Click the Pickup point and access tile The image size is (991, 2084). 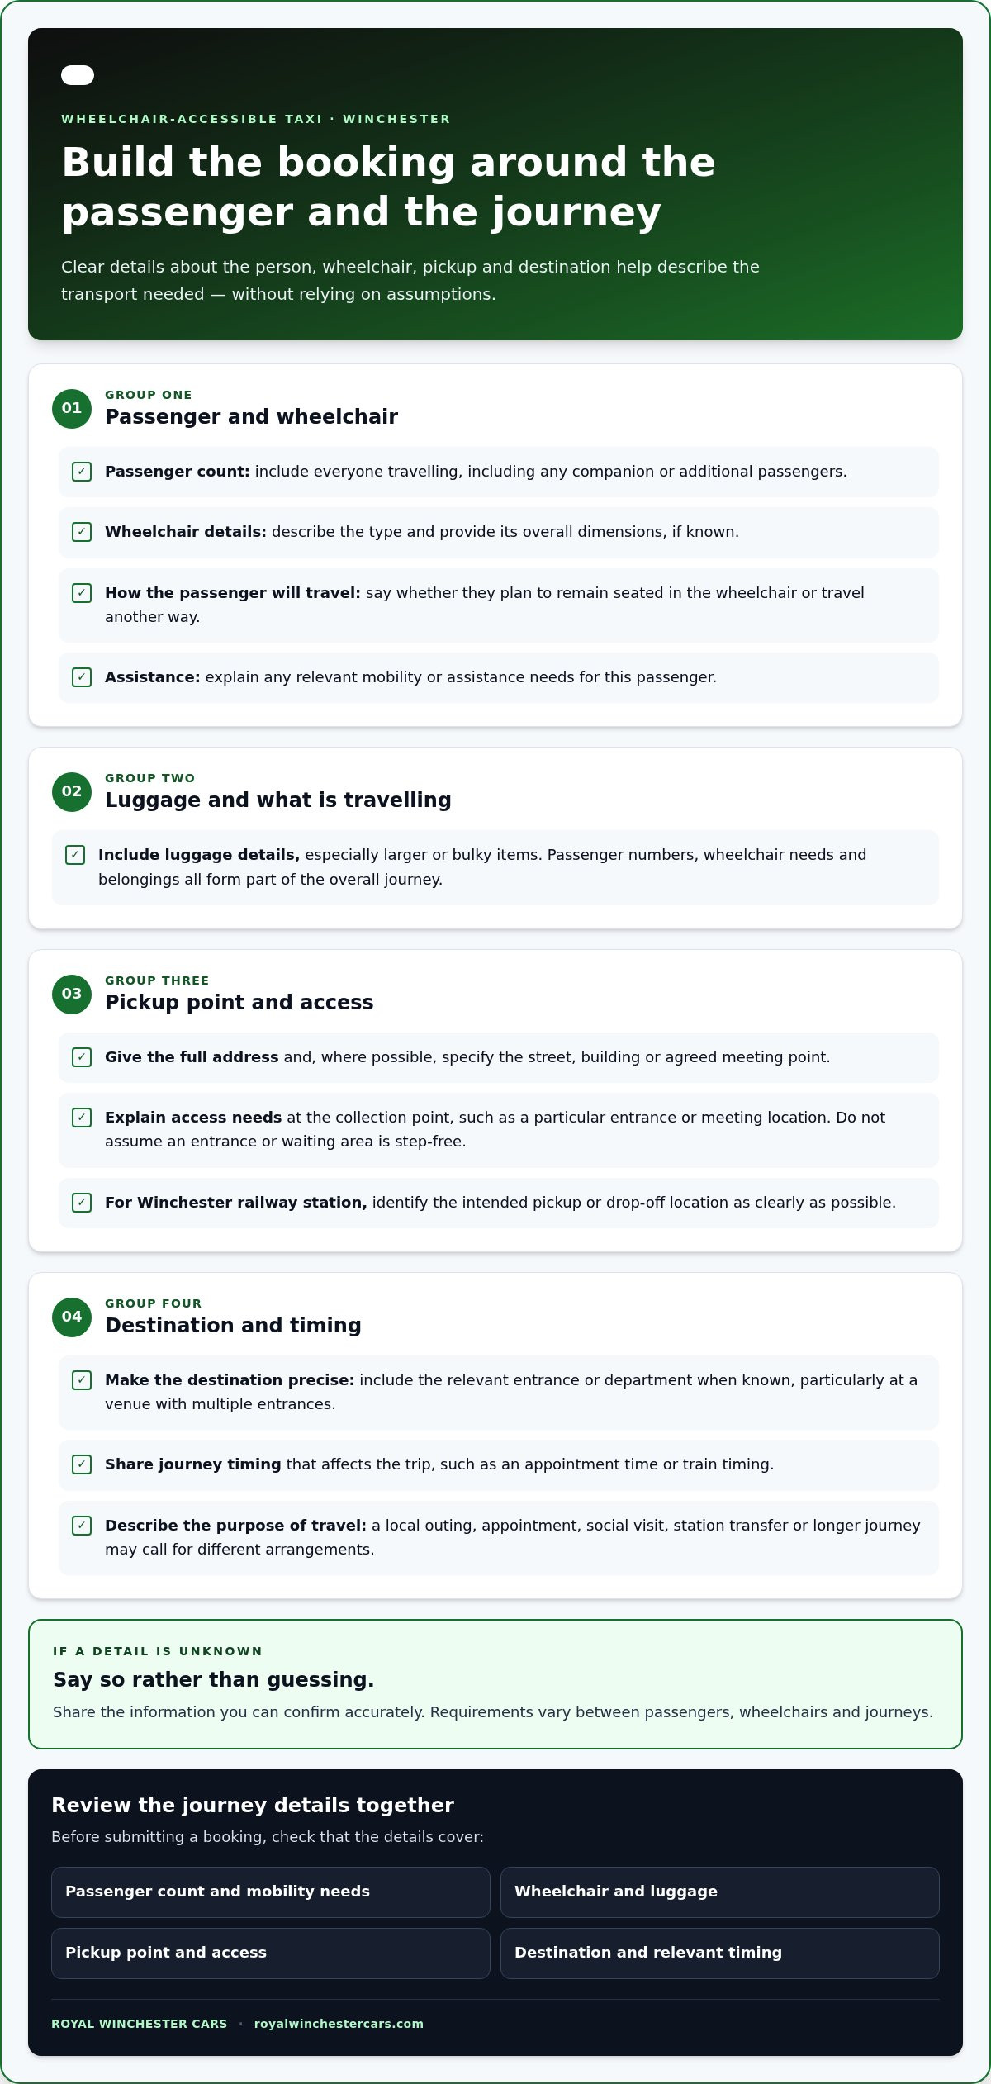coord(271,1953)
